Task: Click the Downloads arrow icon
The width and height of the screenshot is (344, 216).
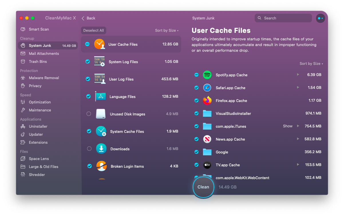Action: tap(101, 149)
